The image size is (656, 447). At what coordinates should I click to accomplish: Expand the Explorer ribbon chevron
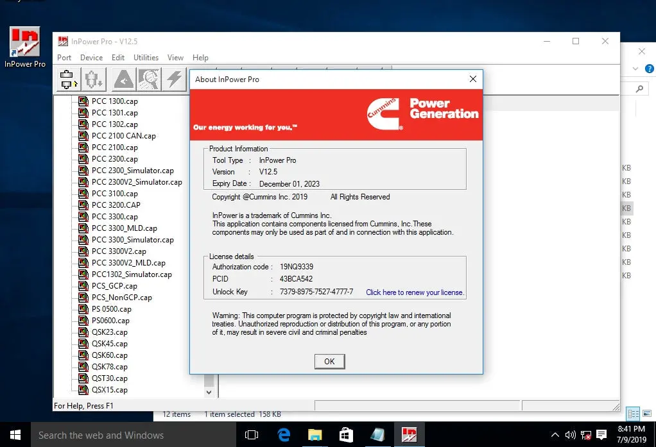pos(635,69)
